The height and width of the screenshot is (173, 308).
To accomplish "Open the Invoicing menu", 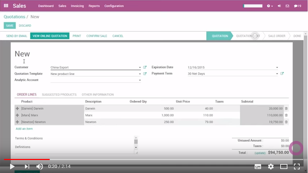I will tap(77, 6).
